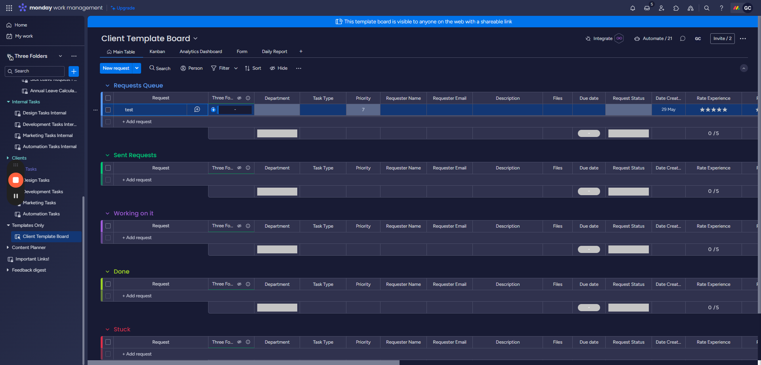Viewport: 761px width, 365px height.
Task: Collapse the Stuck group
Action: (107, 329)
